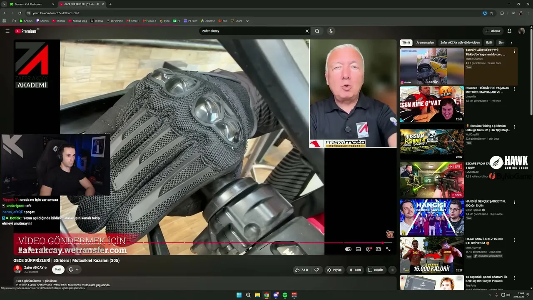Bookmark page with star icon
The height and width of the screenshot is (300, 533).
coord(491,13)
